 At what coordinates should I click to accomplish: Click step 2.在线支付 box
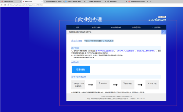coord(103,85)
